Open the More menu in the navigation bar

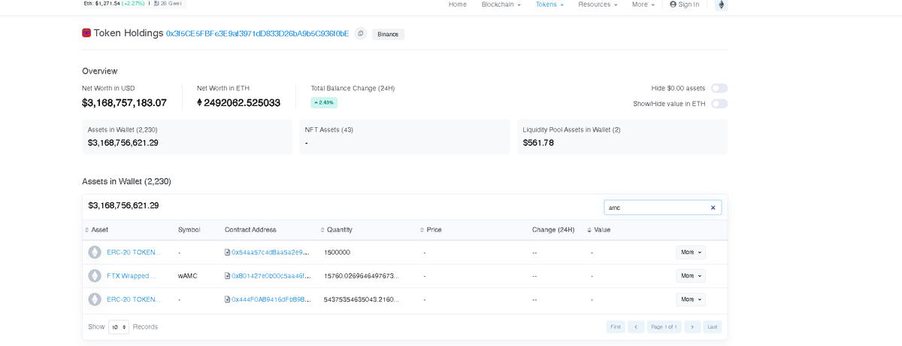643,5
